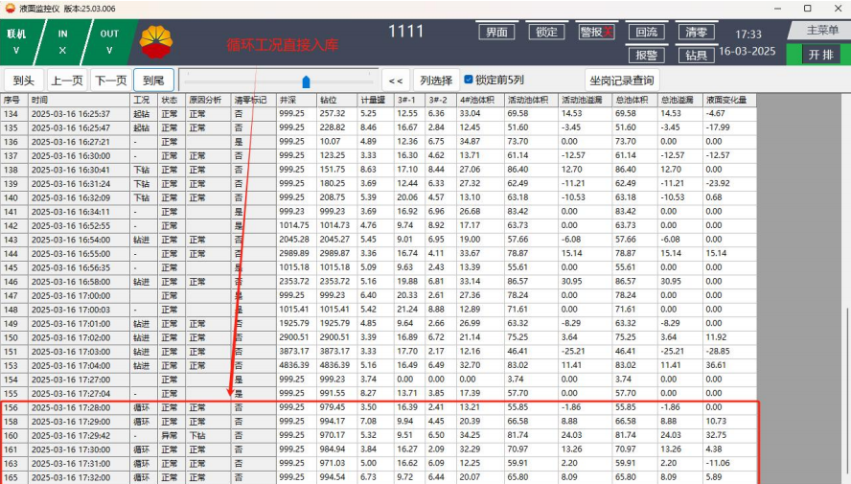The height and width of the screenshot is (484, 851).
Task: Click well depth 1014.75 in row 142
Action: [294, 225]
